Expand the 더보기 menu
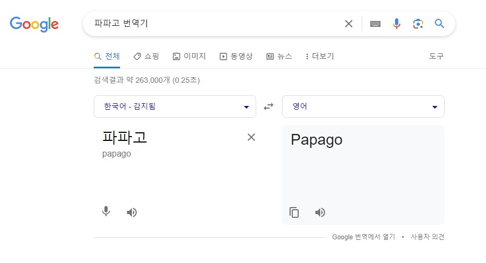Image resolution: width=486 pixels, height=263 pixels. [320, 56]
